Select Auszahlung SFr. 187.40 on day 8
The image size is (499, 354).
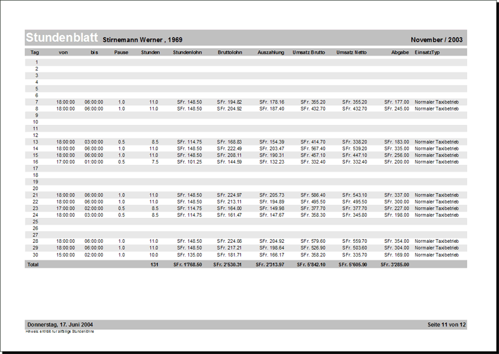(272, 109)
